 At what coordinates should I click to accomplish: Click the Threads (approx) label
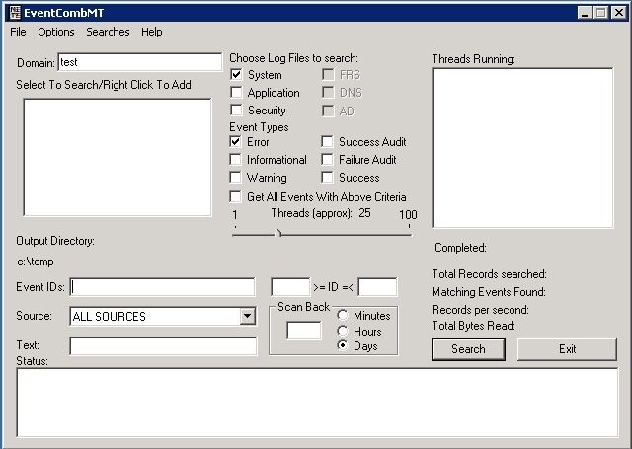point(312,213)
